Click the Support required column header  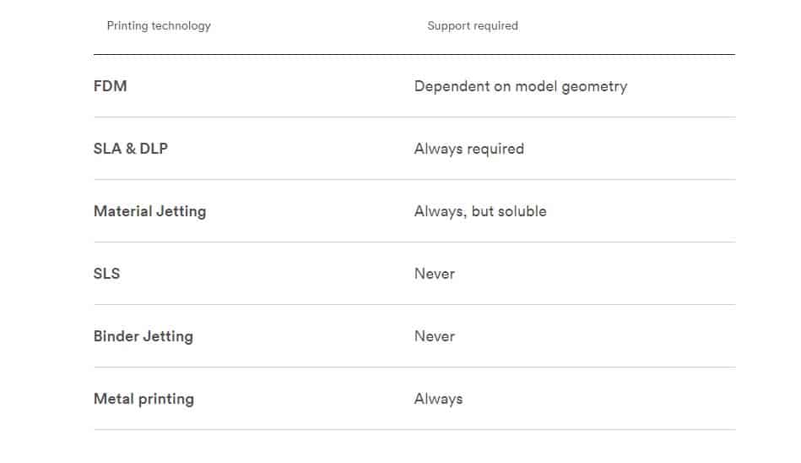tap(473, 26)
